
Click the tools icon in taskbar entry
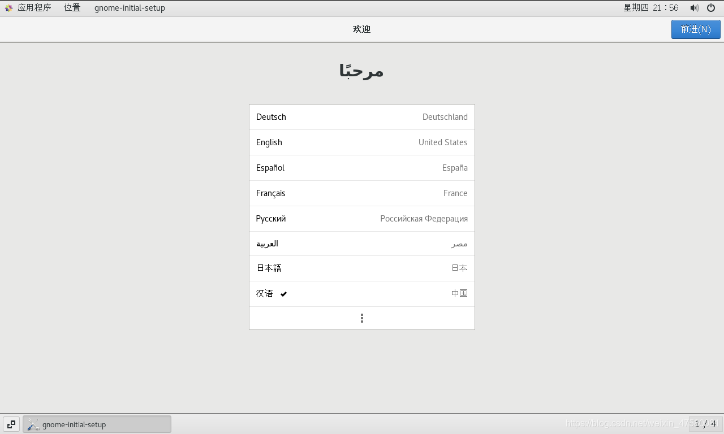point(33,424)
